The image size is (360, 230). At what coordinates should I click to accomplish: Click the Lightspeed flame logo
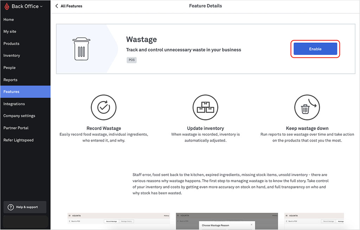[x=7, y=6]
